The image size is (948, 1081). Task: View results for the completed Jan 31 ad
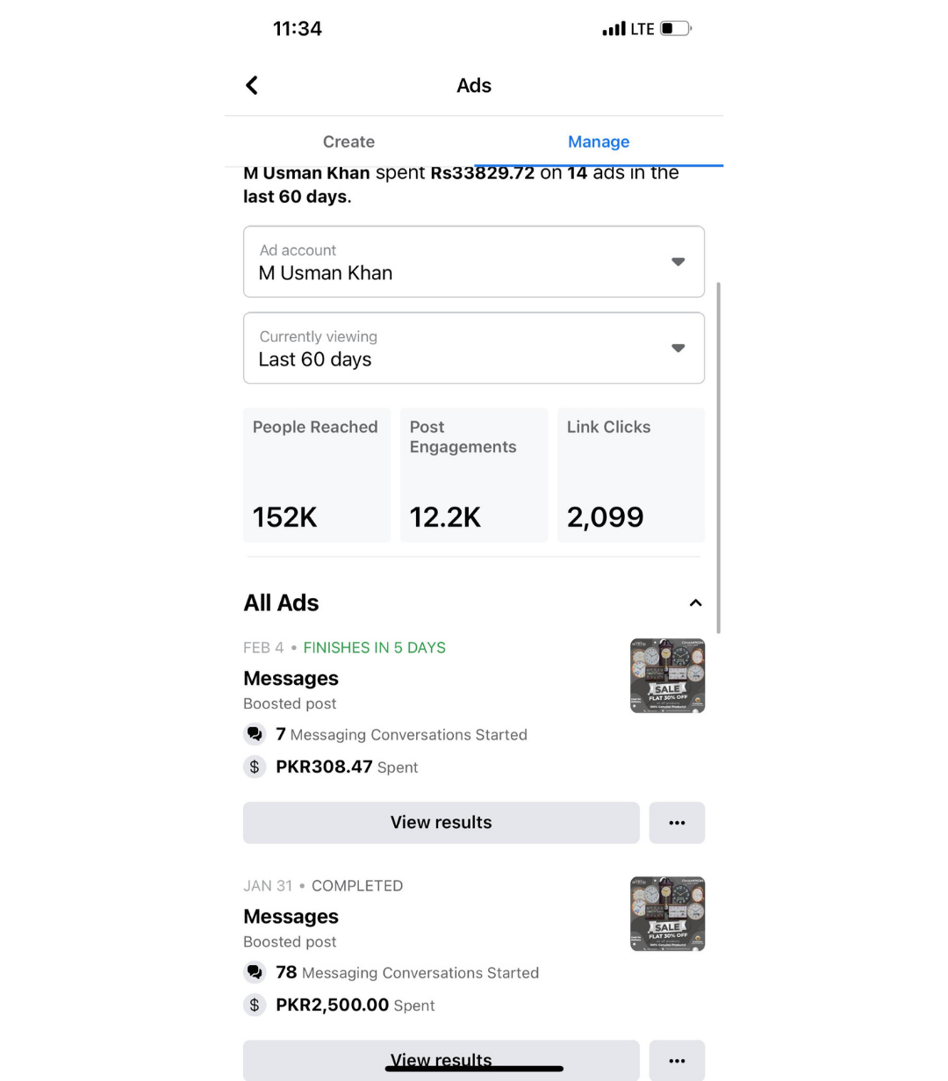click(x=442, y=1061)
